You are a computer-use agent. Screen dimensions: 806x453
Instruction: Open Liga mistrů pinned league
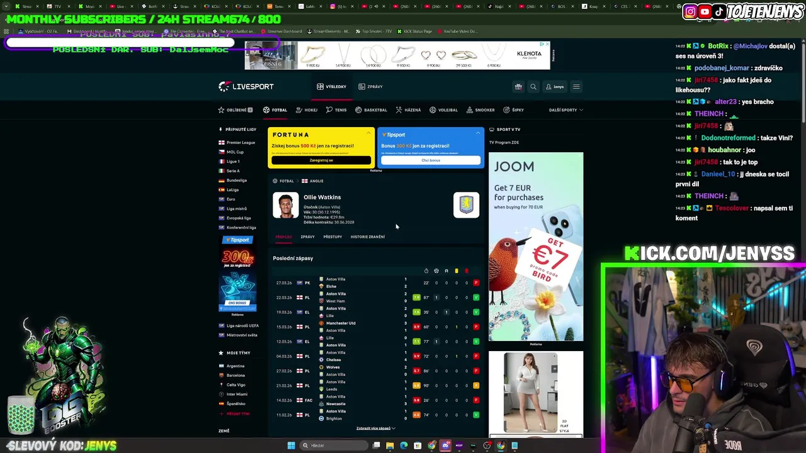232,209
